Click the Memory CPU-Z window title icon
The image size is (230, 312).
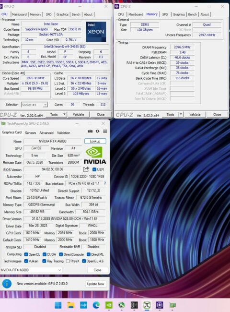117,6
